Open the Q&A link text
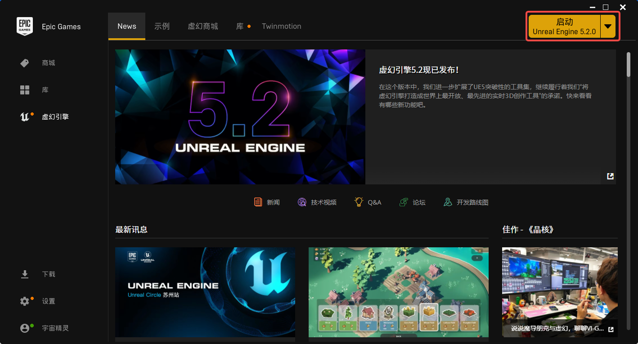Image resolution: width=638 pixels, height=344 pixels. (x=374, y=202)
